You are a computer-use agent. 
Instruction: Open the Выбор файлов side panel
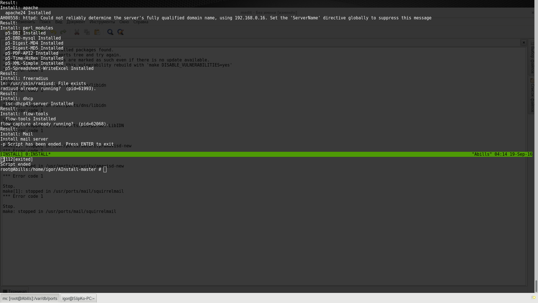click(x=532, y=58)
